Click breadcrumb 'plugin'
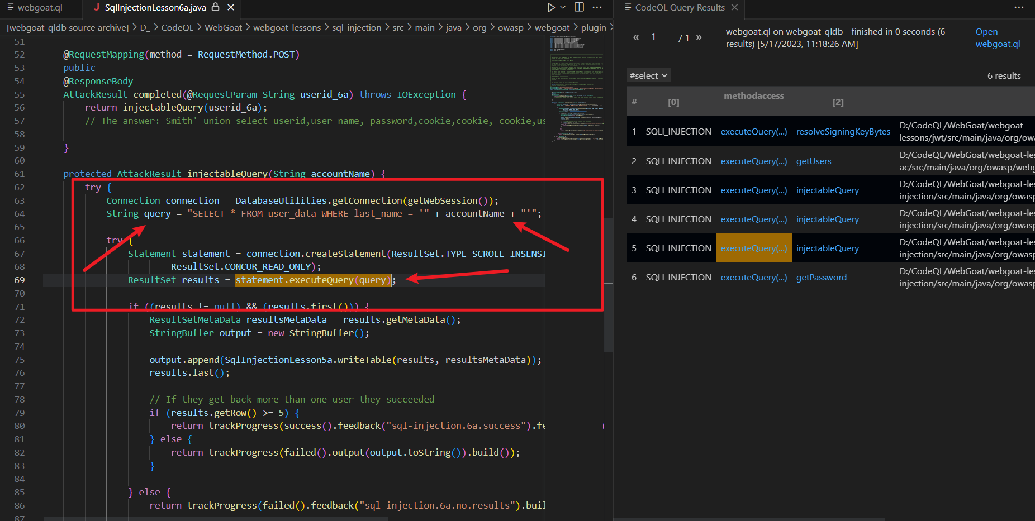1035x521 pixels. pyautogui.click(x=594, y=27)
